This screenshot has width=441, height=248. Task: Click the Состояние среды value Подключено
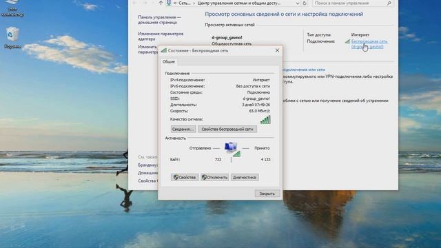[258, 92]
